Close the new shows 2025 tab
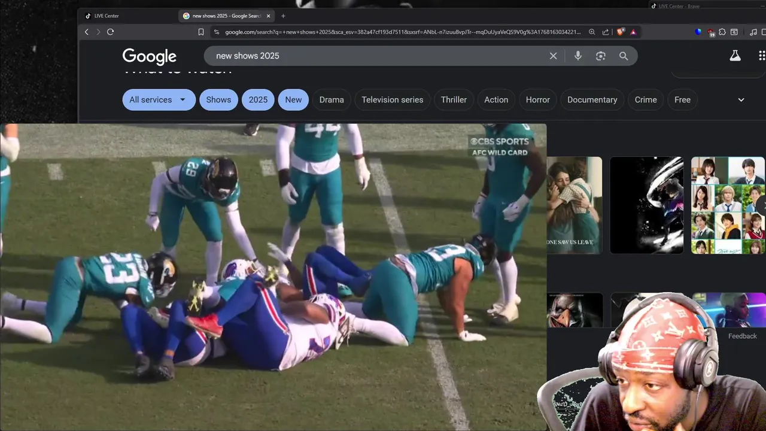Screen dimensions: 766x431 click(268, 16)
